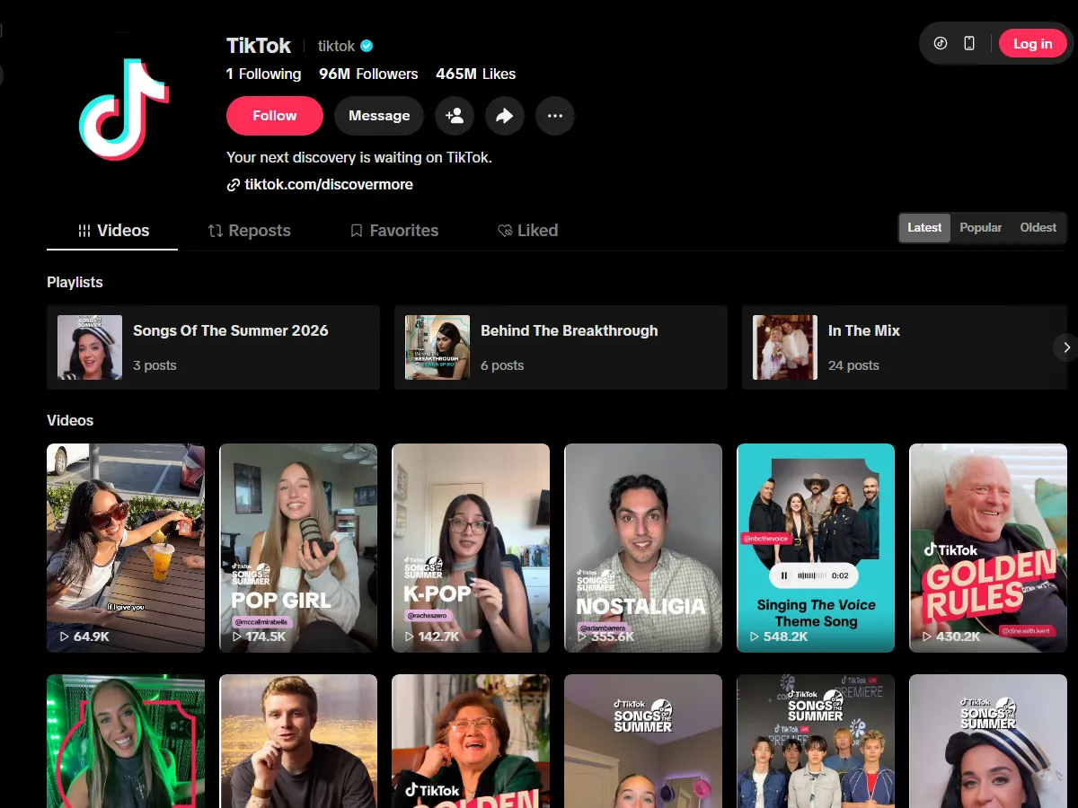The width and height of the screenshot is (1078, 808).
Task: Open the In The Mix playlist
Action: [x=904, y=347]
